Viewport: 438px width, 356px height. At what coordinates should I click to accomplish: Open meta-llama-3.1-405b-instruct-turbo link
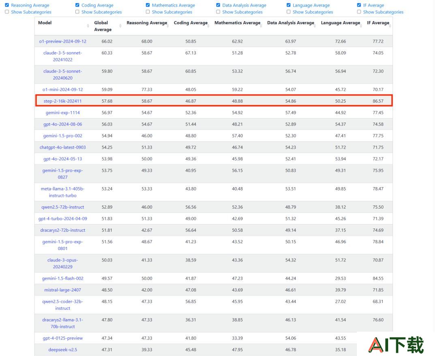(62, 192)
